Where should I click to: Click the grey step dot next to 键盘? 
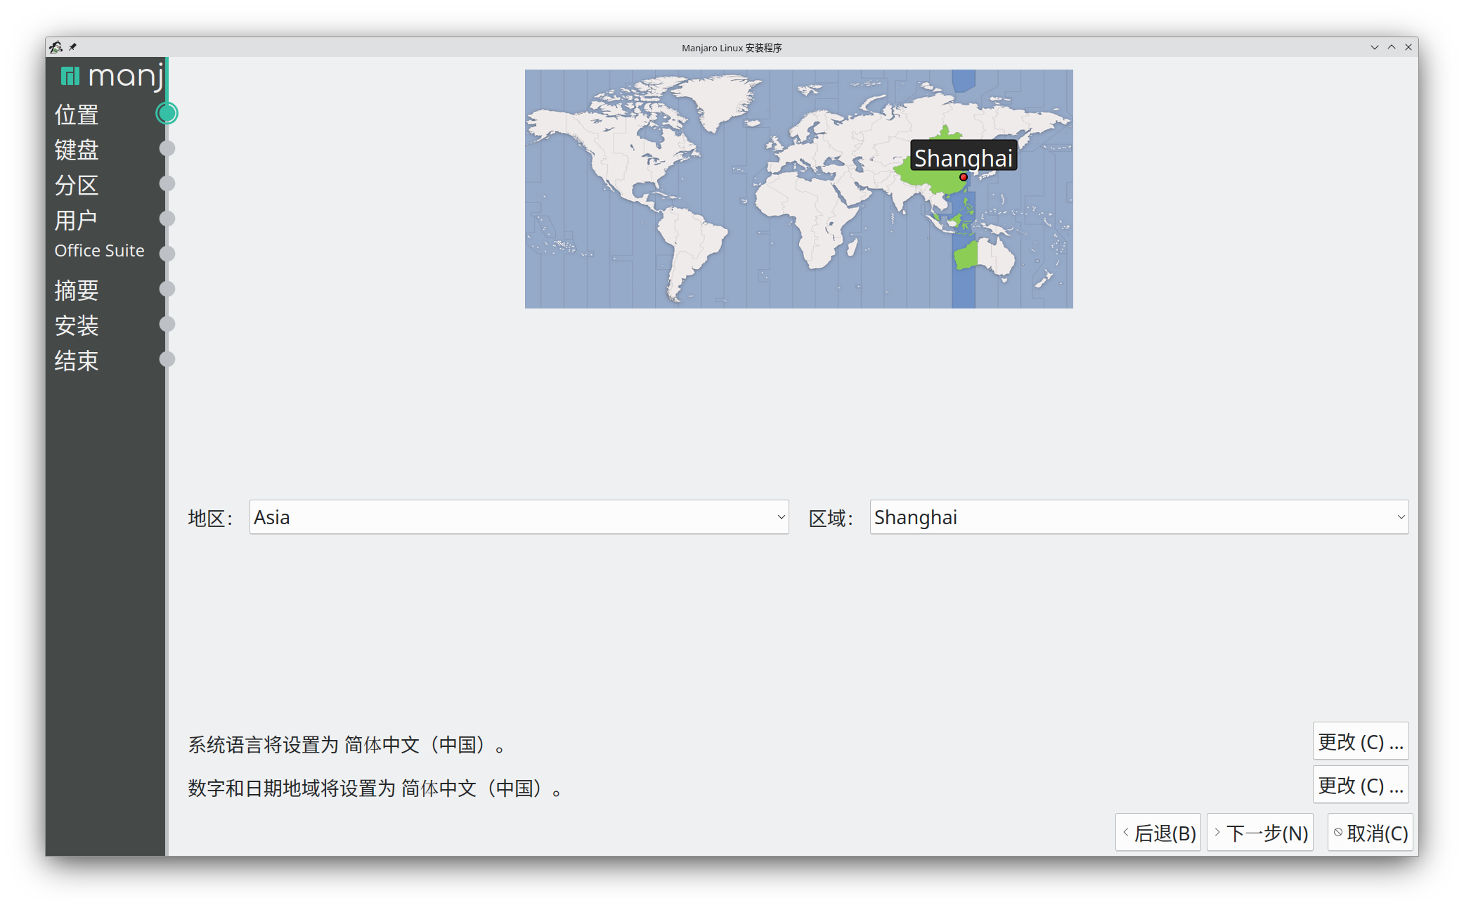coord(167,148)
